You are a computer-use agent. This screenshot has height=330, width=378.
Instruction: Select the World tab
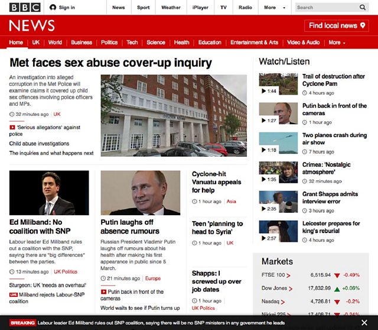[55, 43]
